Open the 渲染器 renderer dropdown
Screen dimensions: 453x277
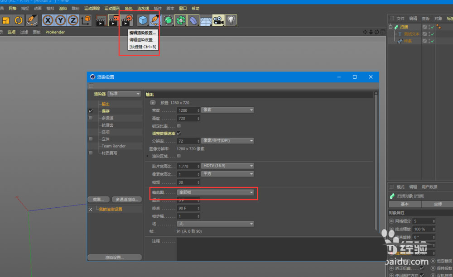click(x=124, y=94)
